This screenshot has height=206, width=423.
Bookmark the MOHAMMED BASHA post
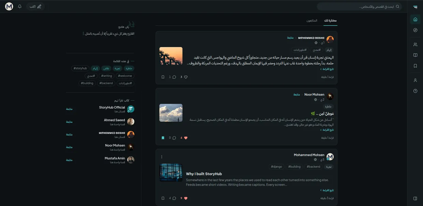pyautogui.click(x=163, y=77)
